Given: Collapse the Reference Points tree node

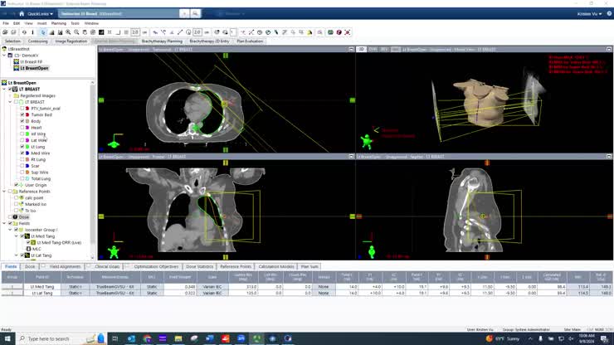Looking at the screenshot, I should click(x=4, y=192).
